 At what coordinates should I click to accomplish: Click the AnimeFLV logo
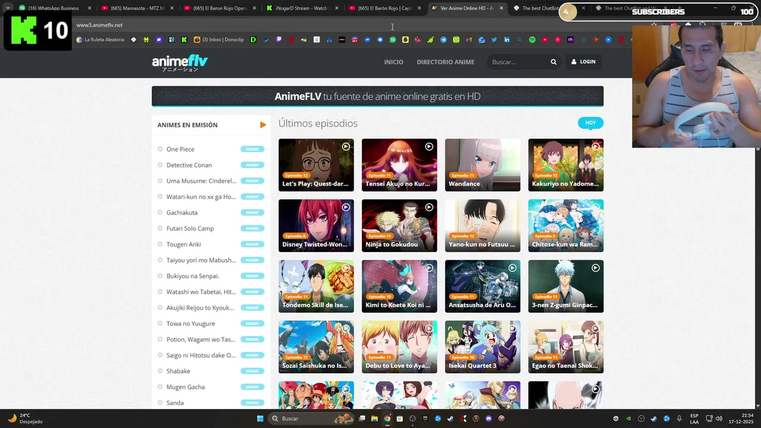180,62
